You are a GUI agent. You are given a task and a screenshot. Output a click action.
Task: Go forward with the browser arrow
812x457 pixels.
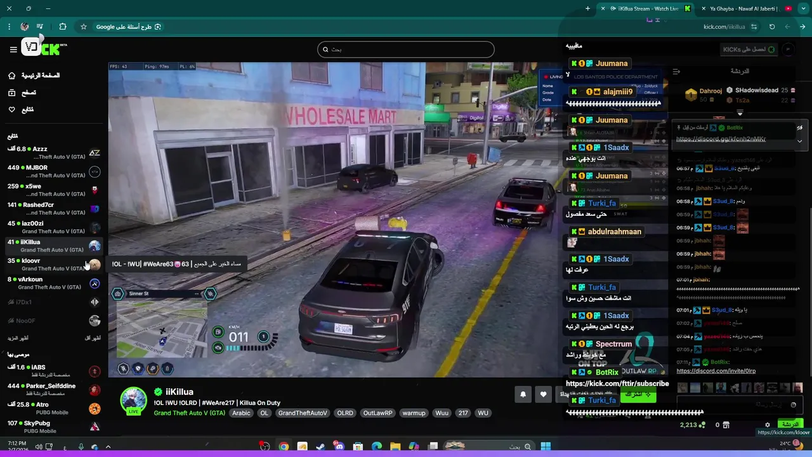(787, 27)
